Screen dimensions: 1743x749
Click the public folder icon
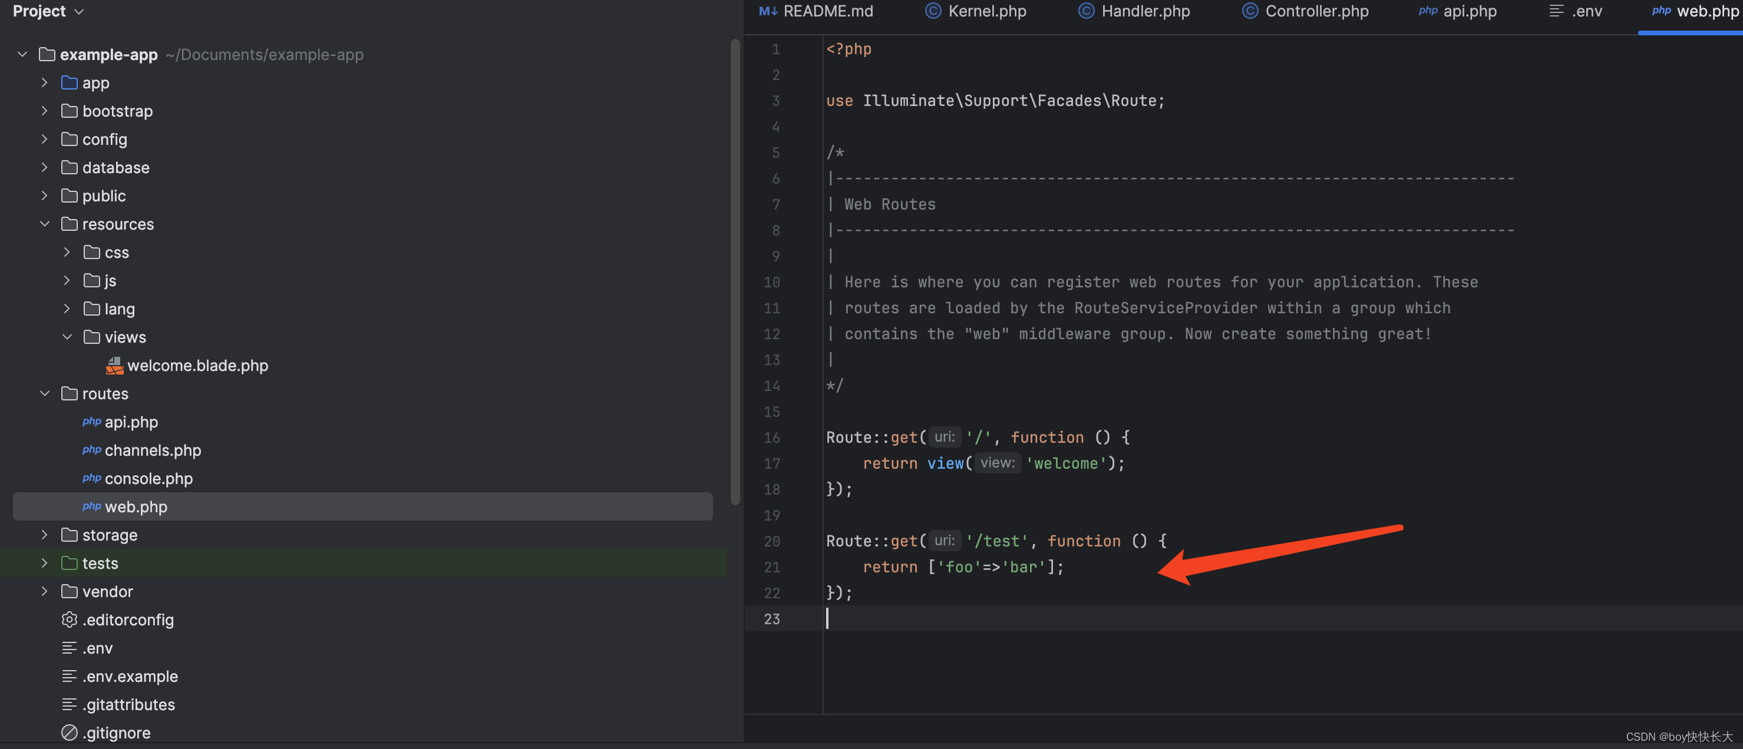[69, 196]
